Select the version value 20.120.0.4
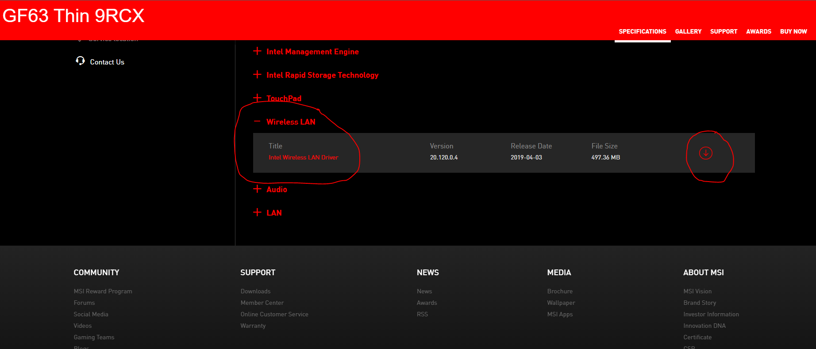 click(444, 157)
